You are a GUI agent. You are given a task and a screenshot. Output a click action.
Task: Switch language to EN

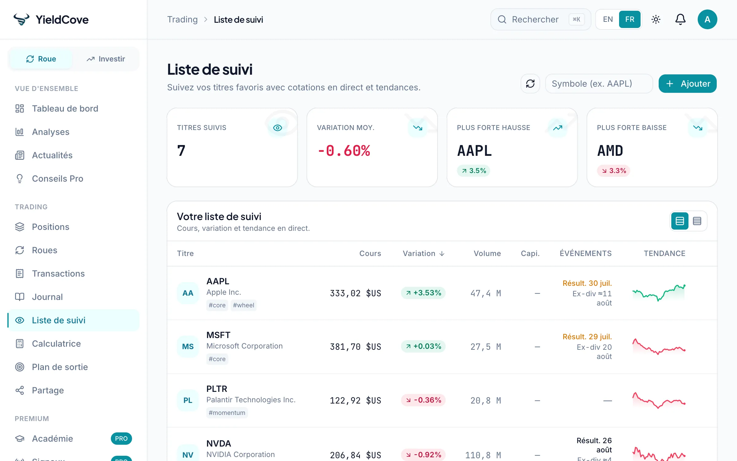(608, 19)
